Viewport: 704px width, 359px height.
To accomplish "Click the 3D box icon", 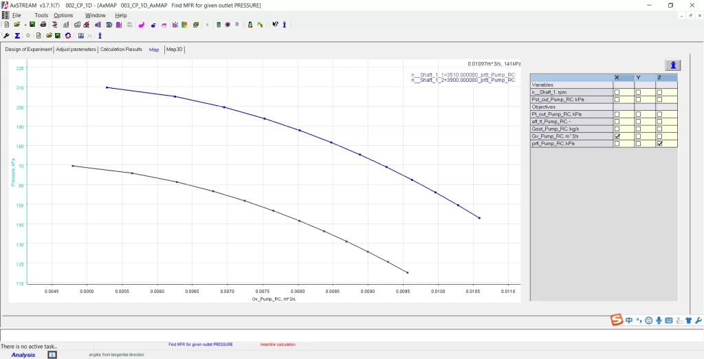I will coord(196,24).
